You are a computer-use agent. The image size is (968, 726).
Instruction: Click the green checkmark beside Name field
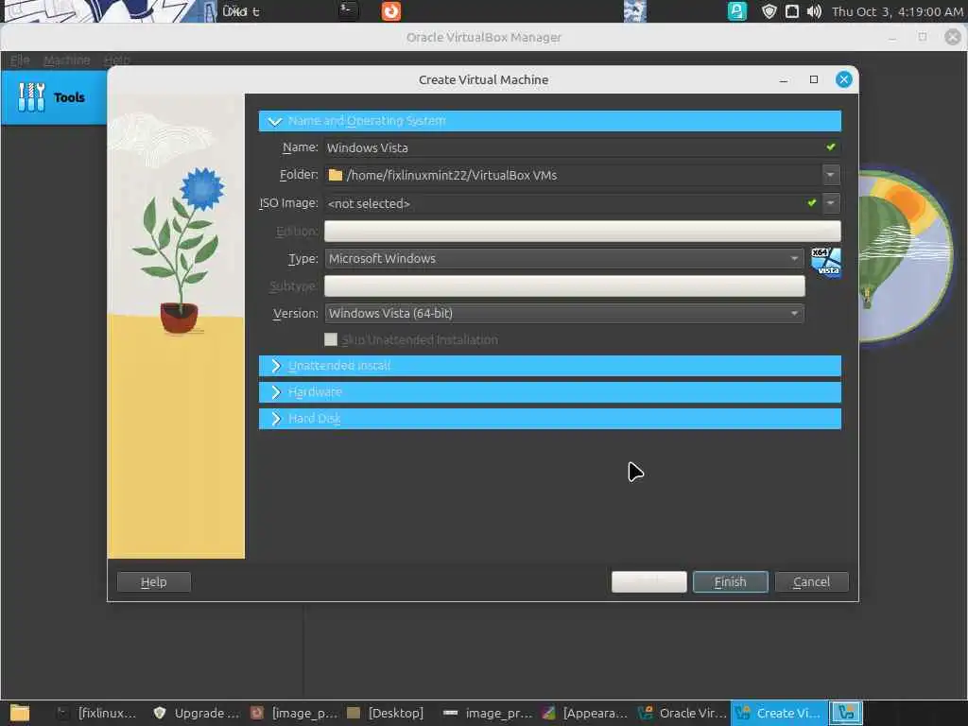[x=830, y=147]
